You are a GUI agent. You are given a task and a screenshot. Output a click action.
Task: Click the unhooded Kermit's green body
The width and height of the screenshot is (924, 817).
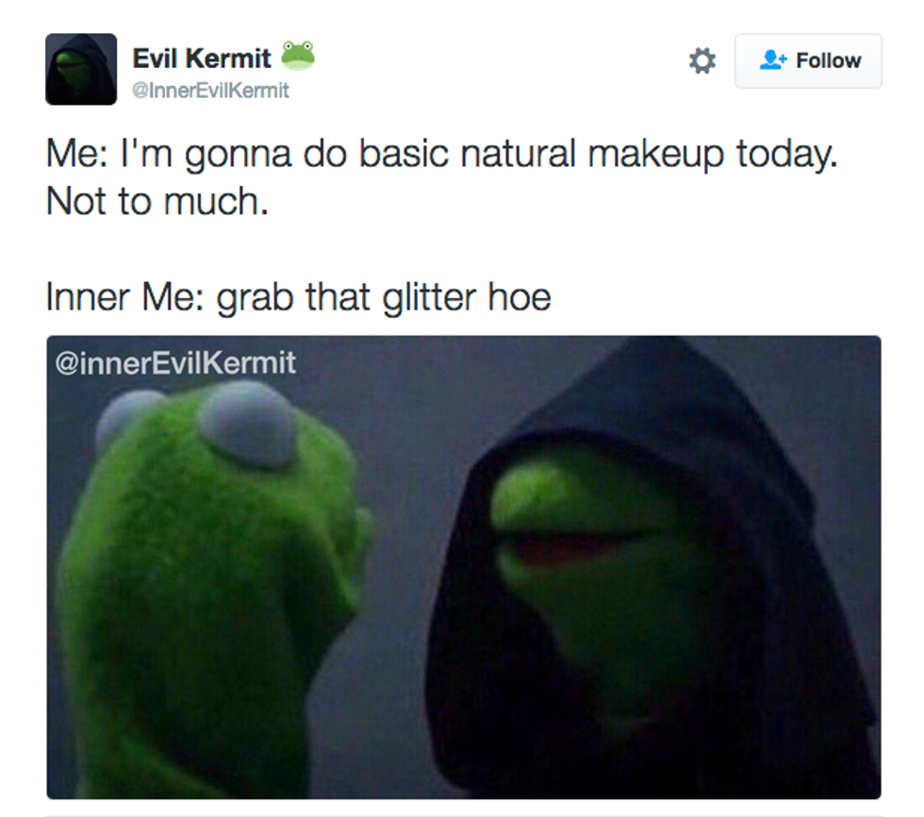200,619
